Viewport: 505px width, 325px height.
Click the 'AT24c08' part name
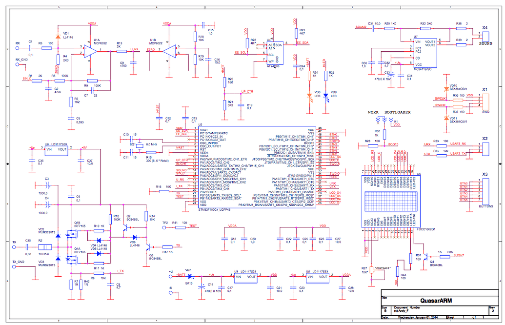click(273, 66)
